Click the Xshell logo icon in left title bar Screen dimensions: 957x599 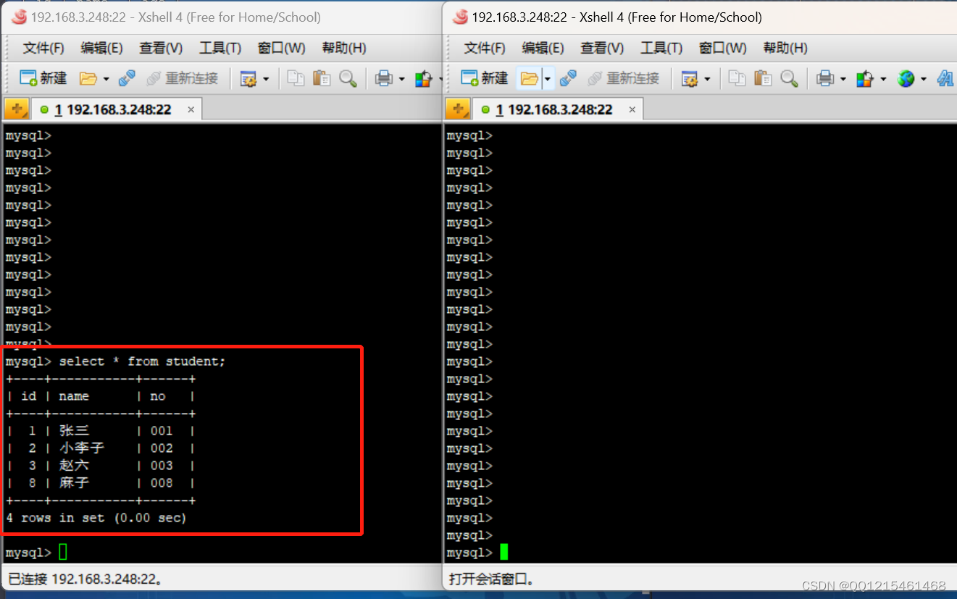tap(19, 17)
